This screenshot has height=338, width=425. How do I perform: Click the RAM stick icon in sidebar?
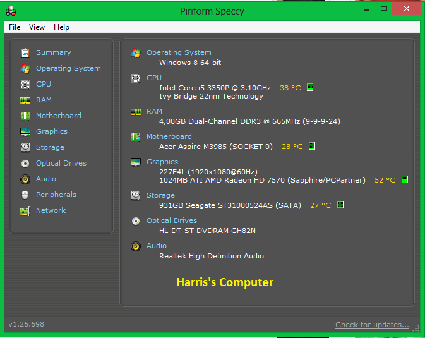point(25,100)
